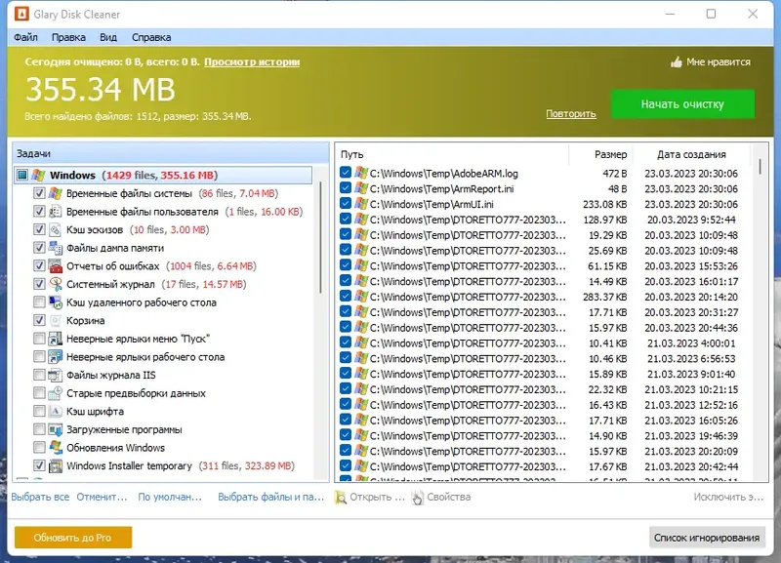Click the icon beside Кэш удаленного рабочего стола

tap(56, 302)
